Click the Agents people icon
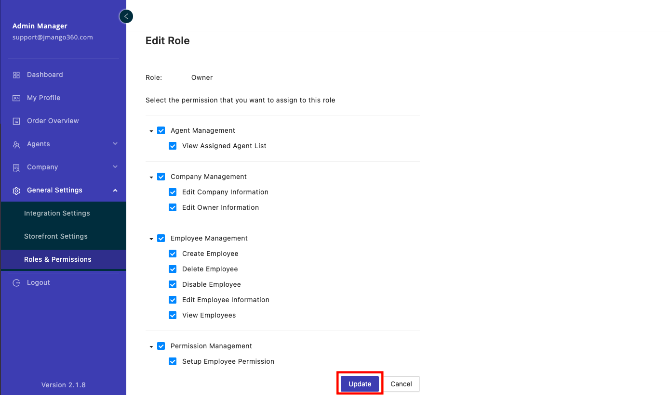The width and height of the screenshot is (671, 395). (16, 144)
